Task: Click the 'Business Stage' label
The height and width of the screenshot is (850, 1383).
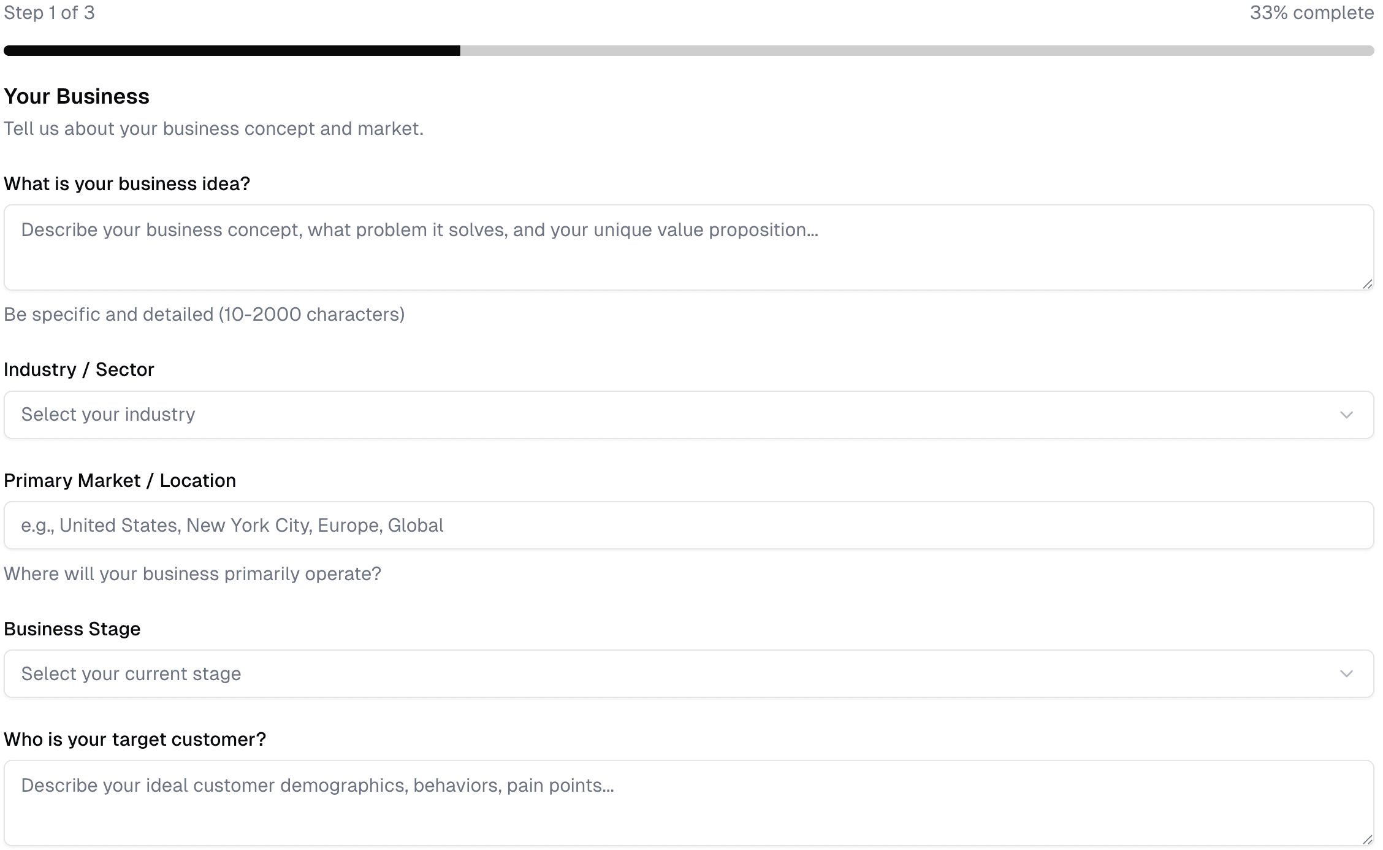Action: (72, 629)
